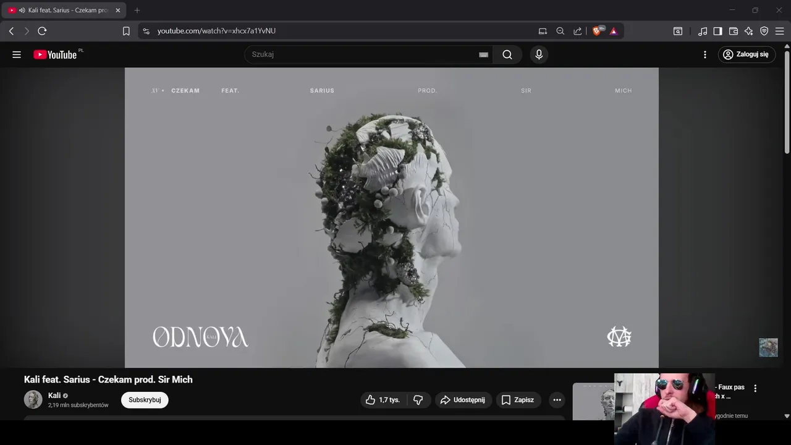Share this page icon
The image size is (791, 445).
click(577, 31)
